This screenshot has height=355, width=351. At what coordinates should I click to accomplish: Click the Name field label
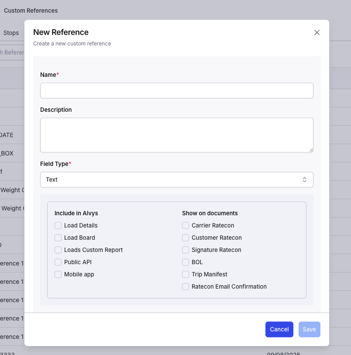[48, 75]
